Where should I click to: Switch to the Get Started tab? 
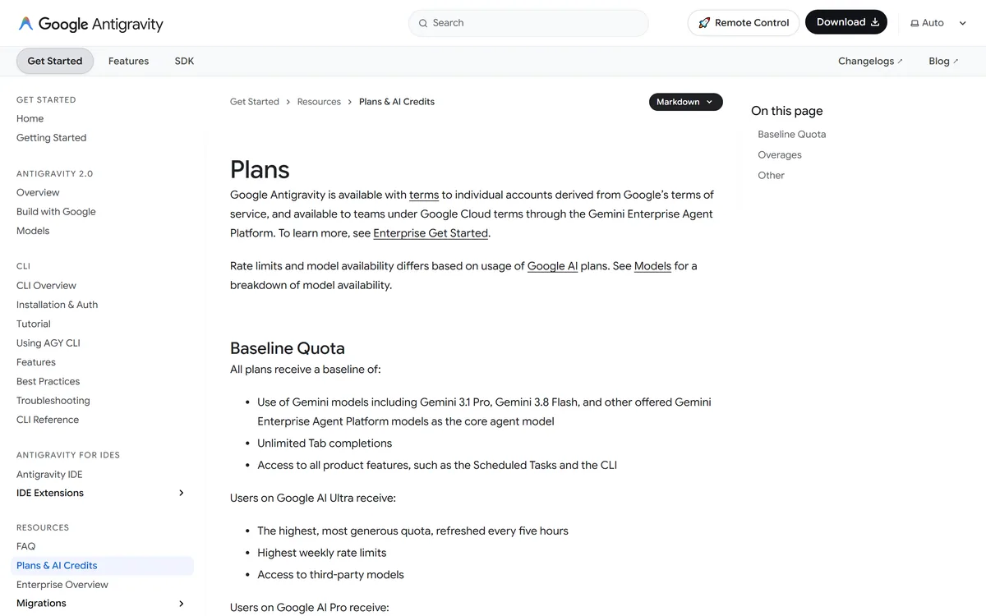55,61
